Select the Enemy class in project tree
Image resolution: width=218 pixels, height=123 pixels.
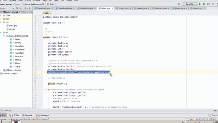[15, 43]
